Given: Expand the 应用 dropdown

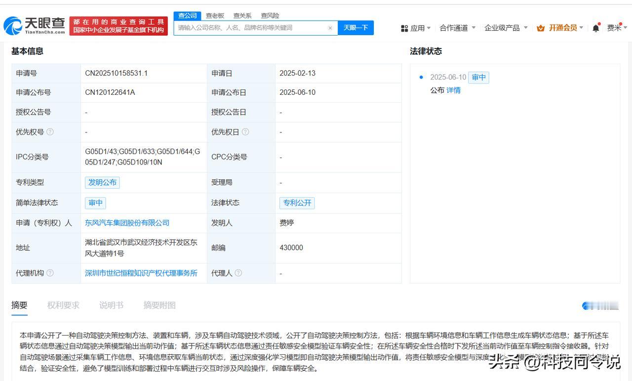Looking at the screenshot, I should tap(428, 28).
